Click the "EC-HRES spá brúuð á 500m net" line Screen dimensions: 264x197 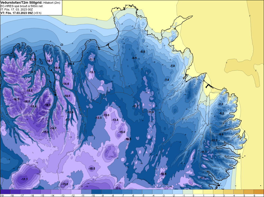click(x=22, y=6)
